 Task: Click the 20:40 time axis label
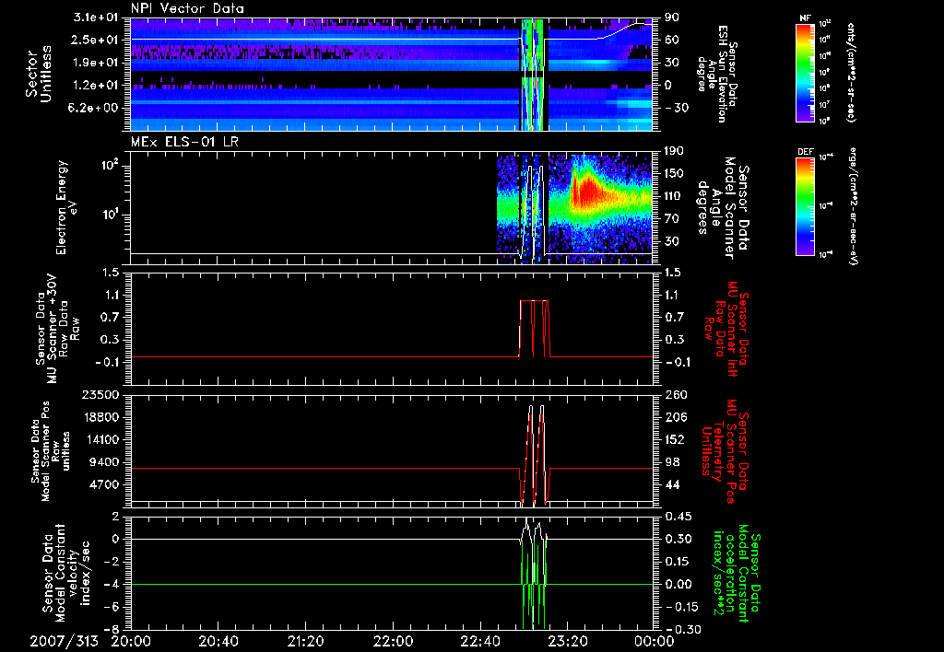pyautogui.click(x=218, y=642)
